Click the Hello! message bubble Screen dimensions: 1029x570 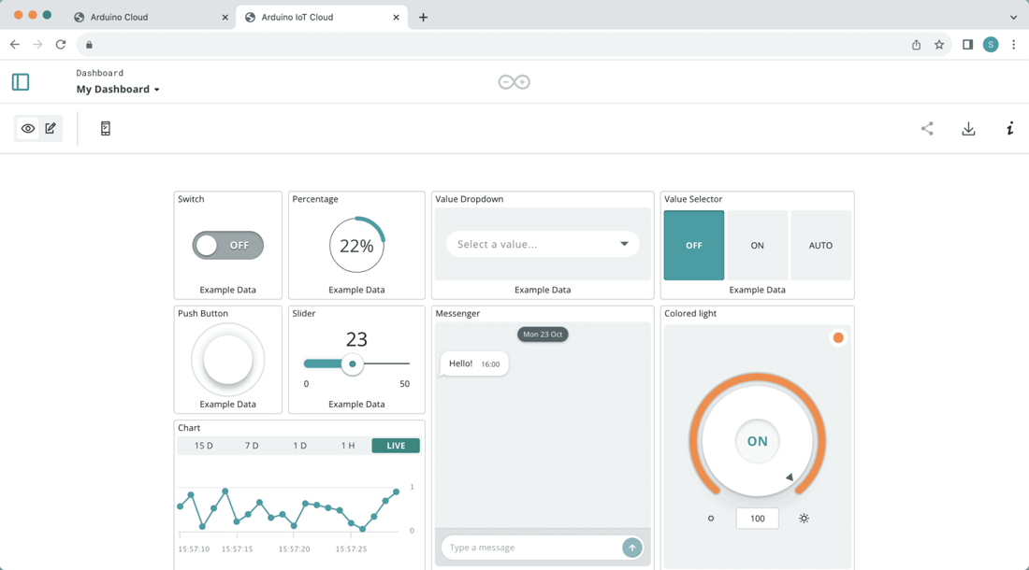474,363
